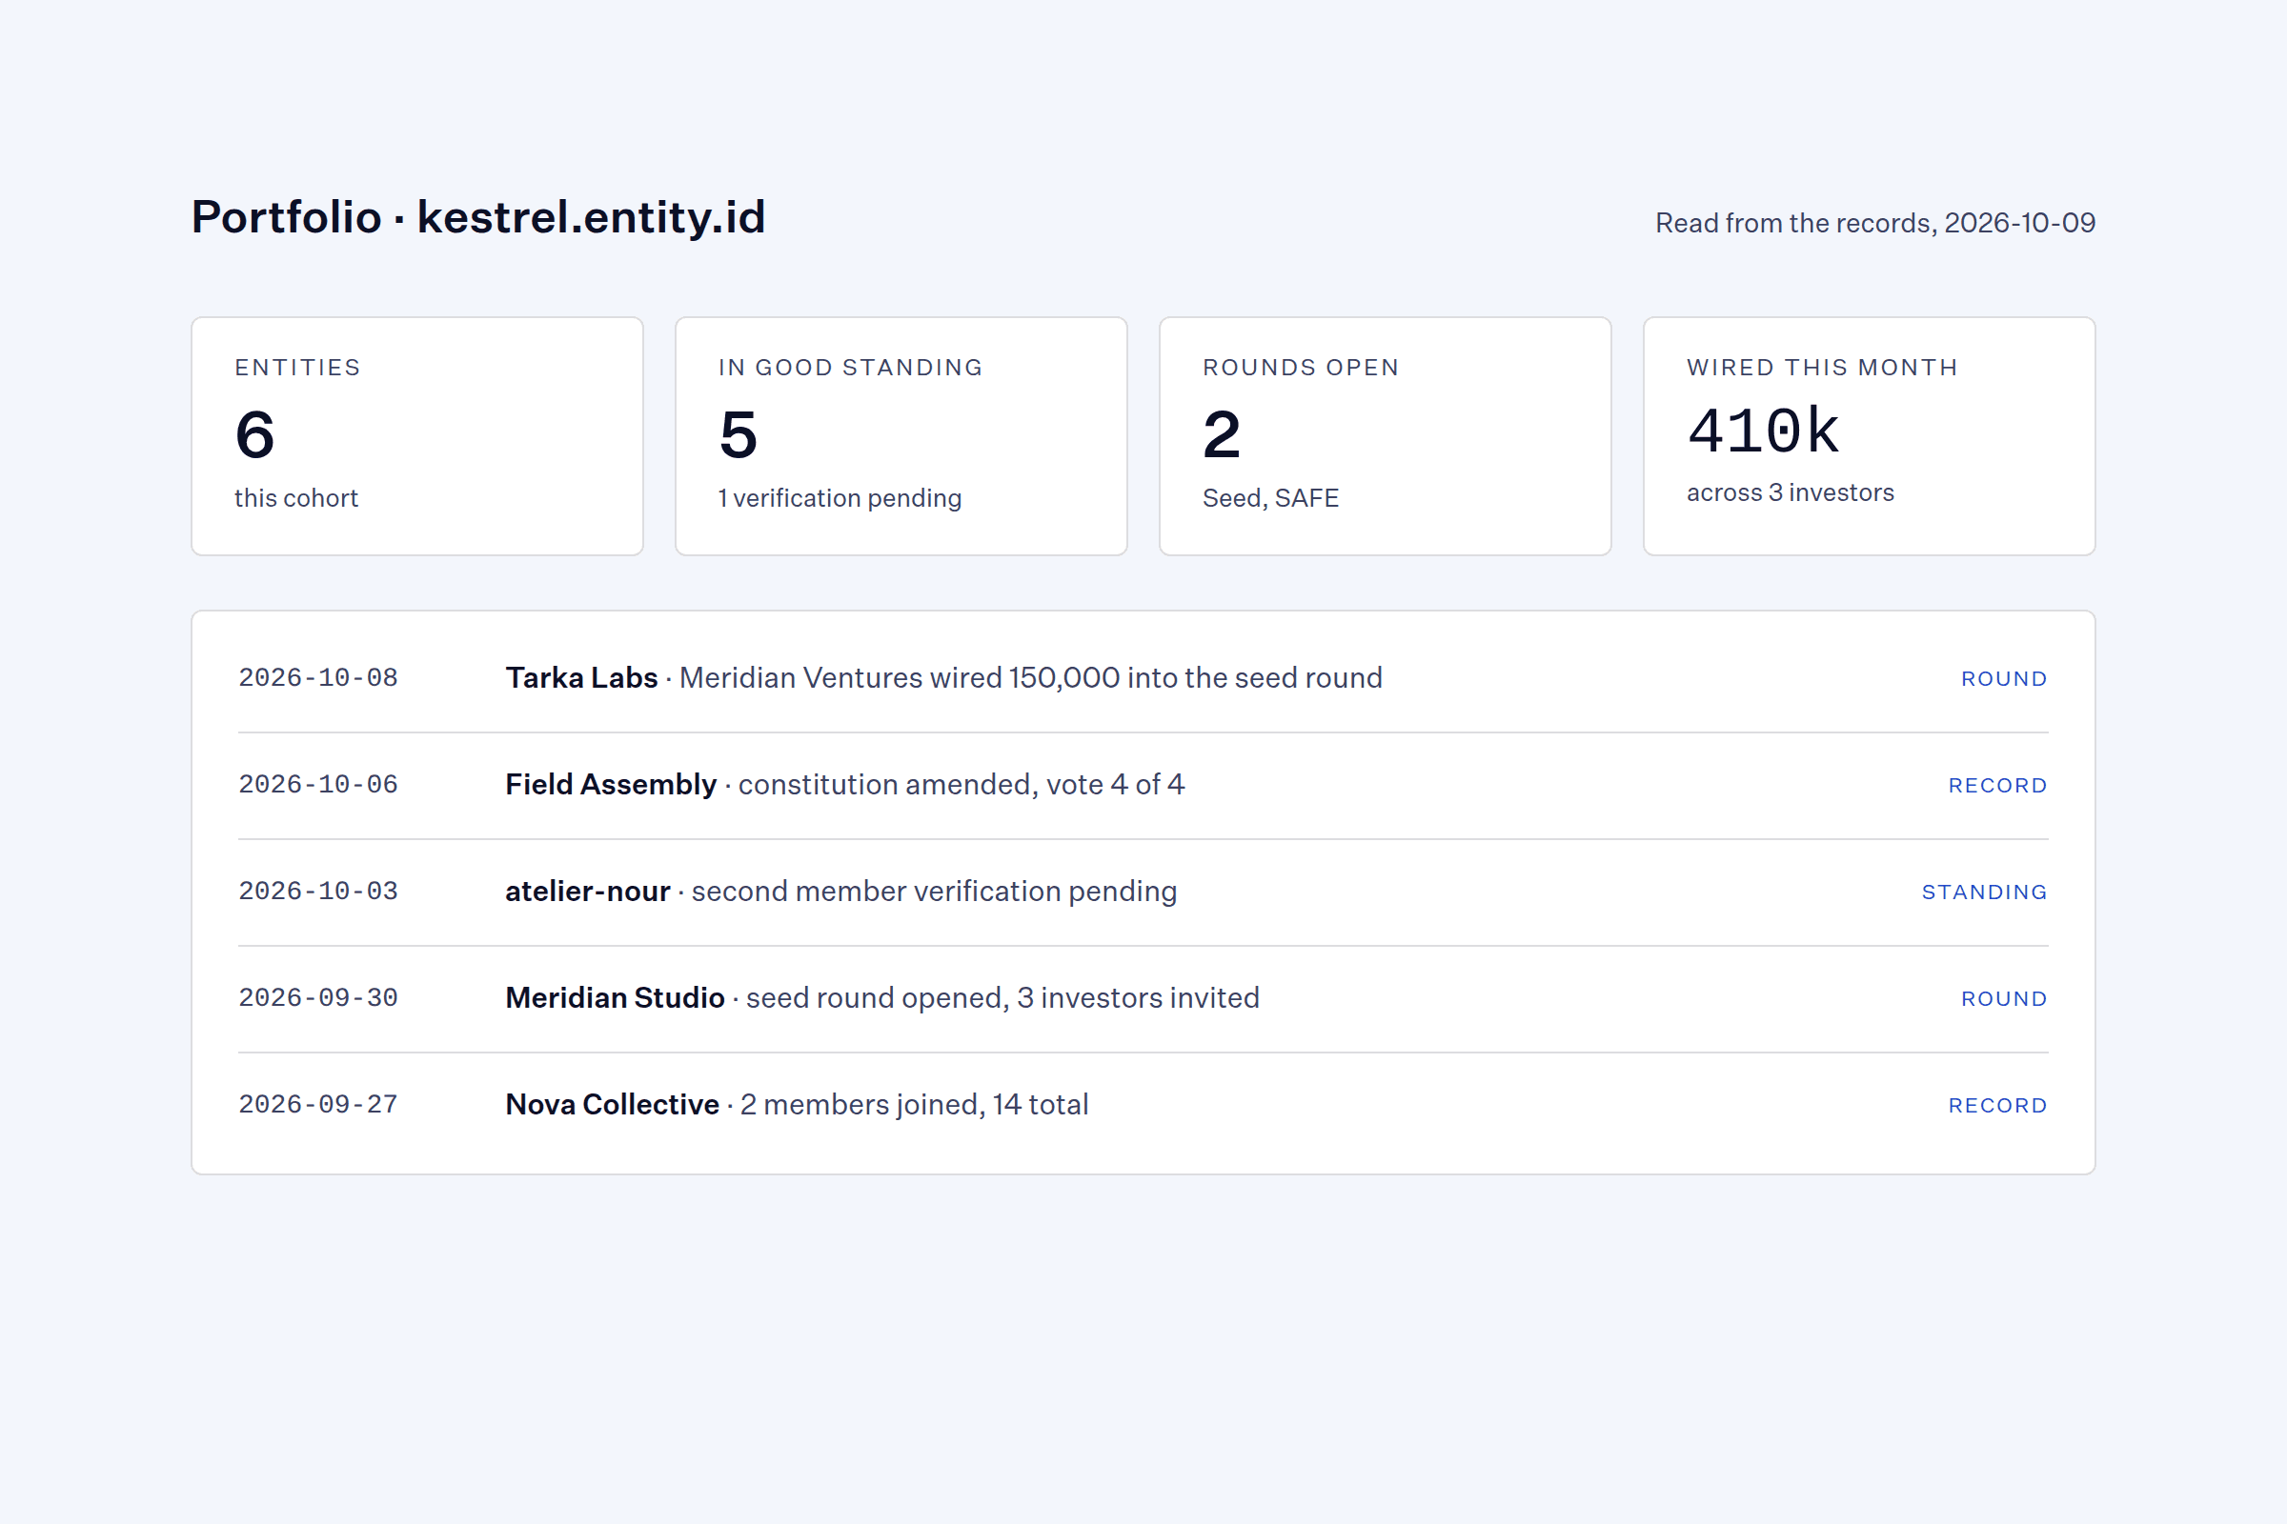Click the 410k value
The height and width of the screenshot is (1524, 2287).
[x=1763, y=431]
